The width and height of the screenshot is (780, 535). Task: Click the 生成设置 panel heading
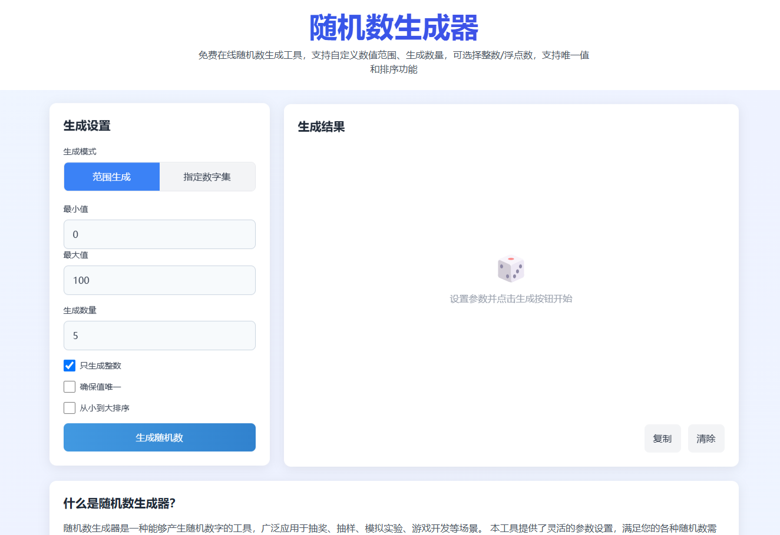pyautogui.click(x=87, y=126)
